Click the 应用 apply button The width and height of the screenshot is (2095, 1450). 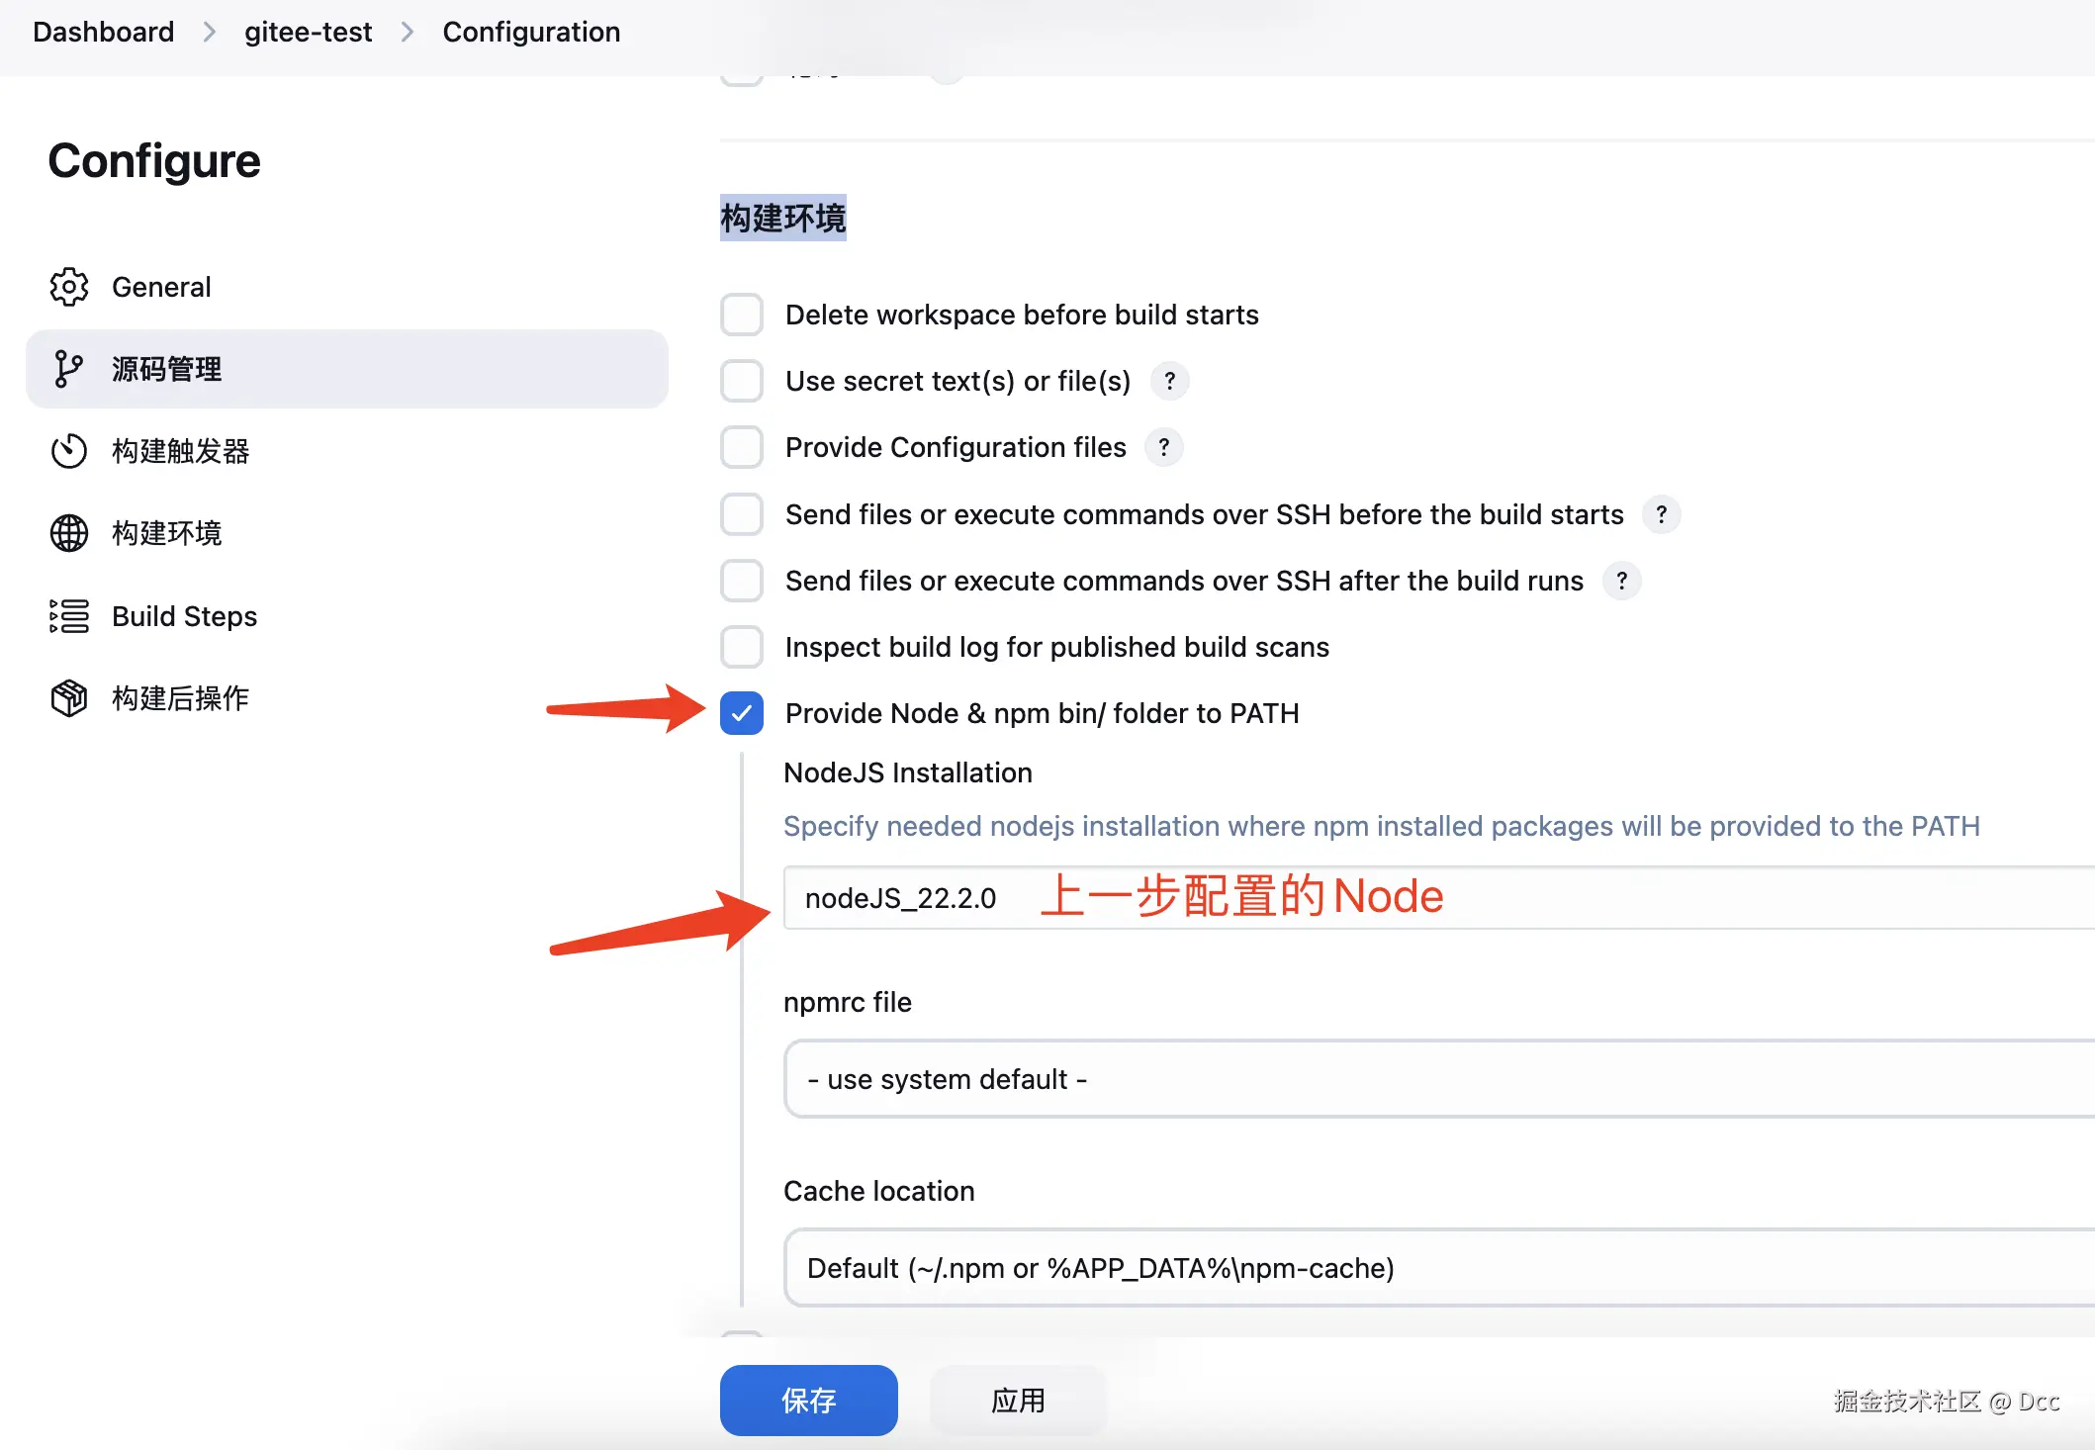tap(1018, 1400)
